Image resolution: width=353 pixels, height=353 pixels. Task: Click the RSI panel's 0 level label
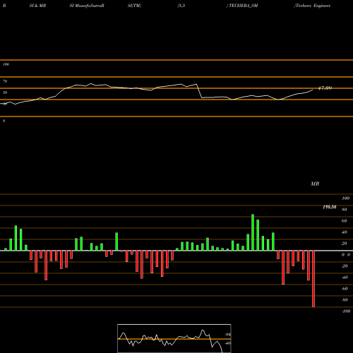(x=4, y=121)
